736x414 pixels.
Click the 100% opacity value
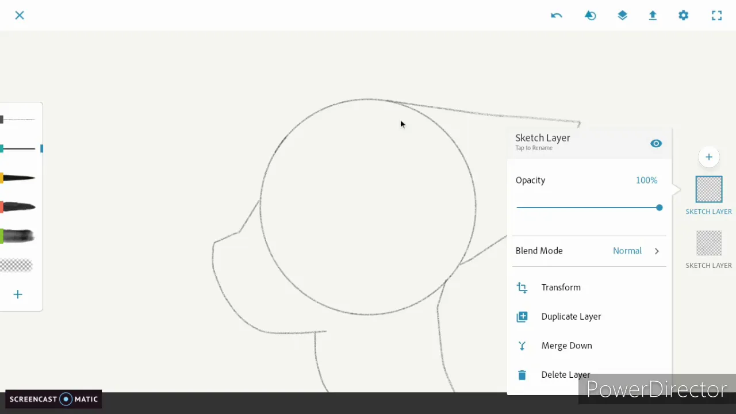[646, 181]
